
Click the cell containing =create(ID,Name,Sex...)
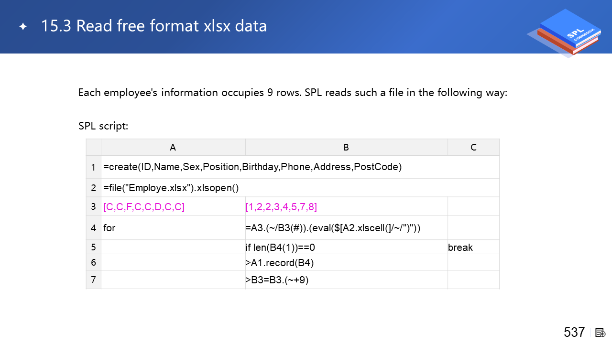click(252, 167)
